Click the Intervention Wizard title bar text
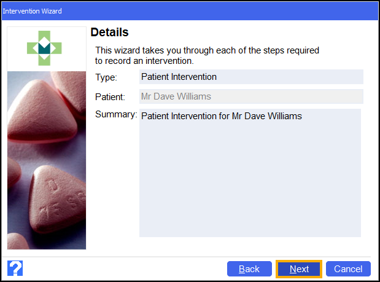 pyautogui.click(x=33, y=11)
